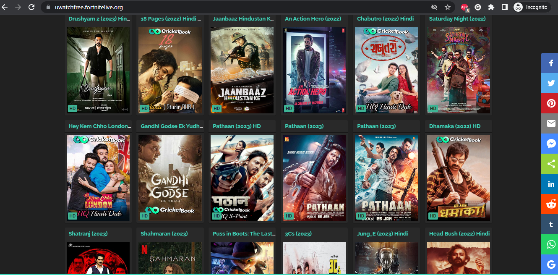Image resolution: width=558 pixels, height=275 pixels.
Task: Toggle the browser side panel button
Action: click(x=505, y=7)
